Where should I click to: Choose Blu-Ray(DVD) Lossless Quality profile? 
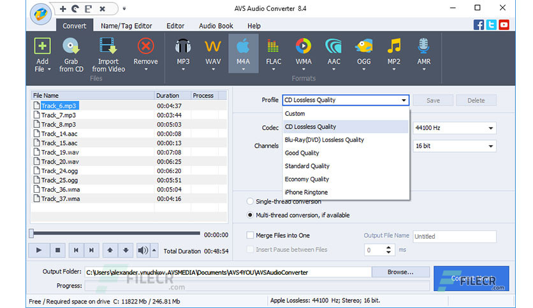346,140
